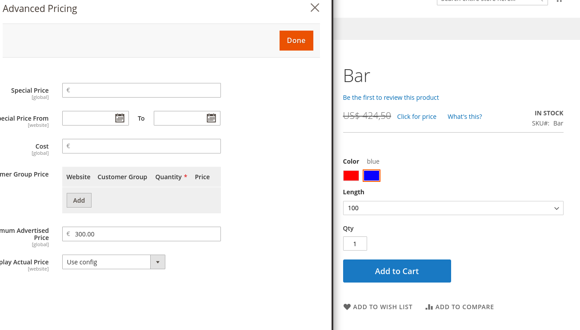Click the 'blue' selected color text
Image resolution: width=580 pixels, height=330 pixels.
pyautogui.click(x=373, y=161)
